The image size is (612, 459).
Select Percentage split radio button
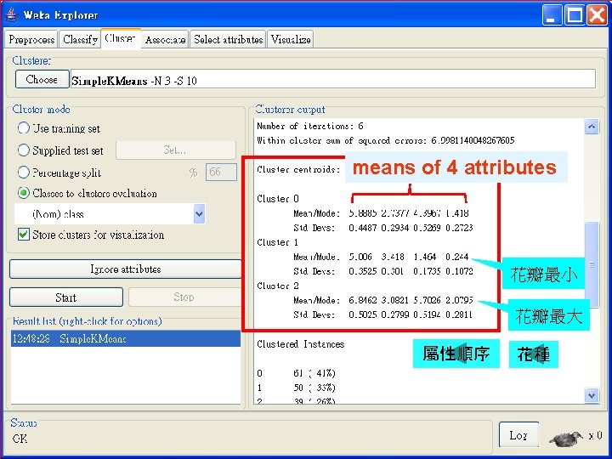click(24, 172)
